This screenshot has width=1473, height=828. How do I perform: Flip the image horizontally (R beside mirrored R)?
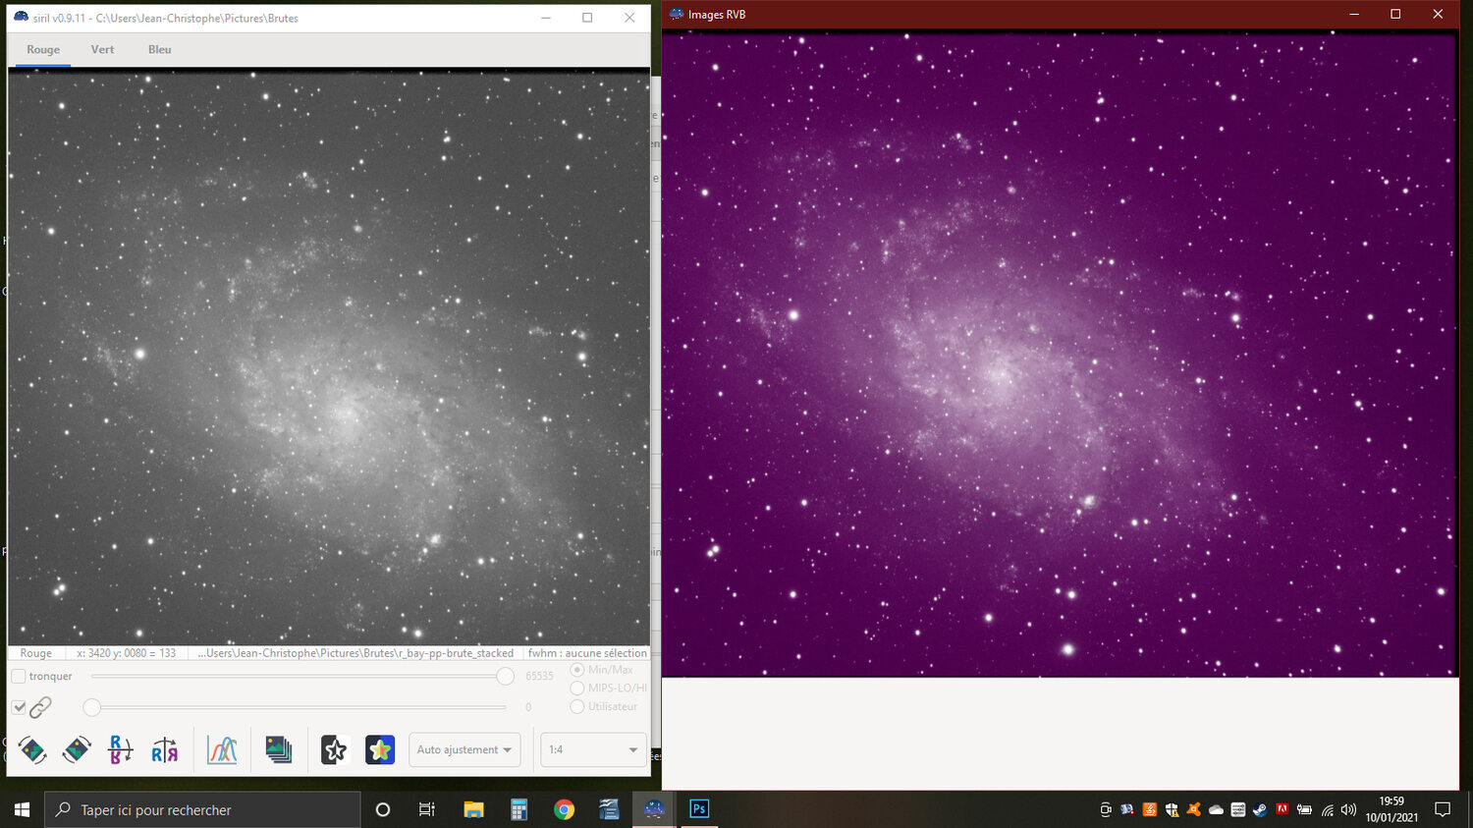[164, 750]
